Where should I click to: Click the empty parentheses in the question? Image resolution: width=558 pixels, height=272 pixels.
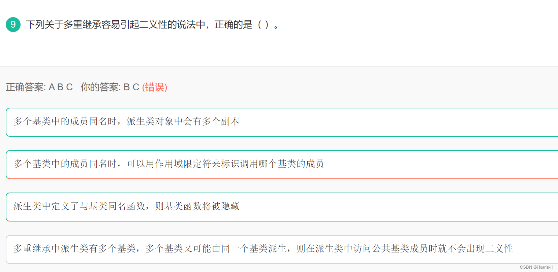tap(263, 25)
